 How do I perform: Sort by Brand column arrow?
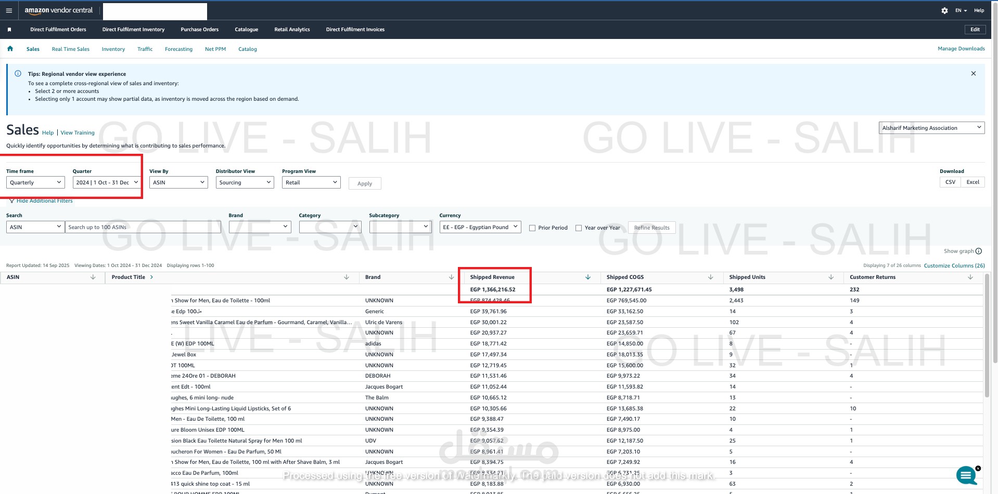451,277
